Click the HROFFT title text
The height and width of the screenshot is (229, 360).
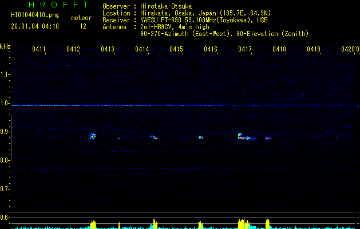(58, 5)
